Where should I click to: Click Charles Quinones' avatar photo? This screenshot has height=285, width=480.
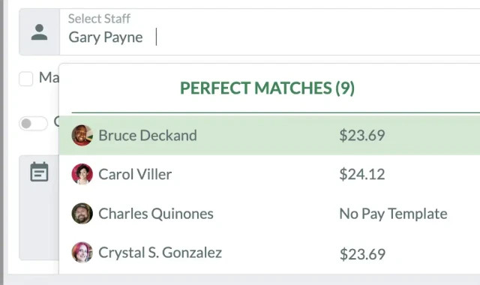coord(82,213)
